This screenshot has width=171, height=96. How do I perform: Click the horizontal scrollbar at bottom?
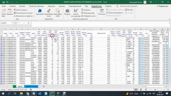point(156,86)
